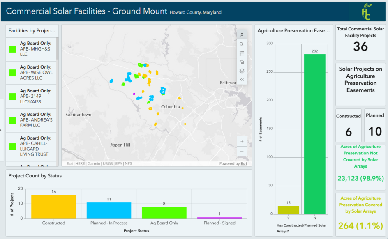This screenshot has width=388, height=239.
Task: Select APB- CAHILL-LUIGARD LIVING TRUST row
Action: pos(31,146)
